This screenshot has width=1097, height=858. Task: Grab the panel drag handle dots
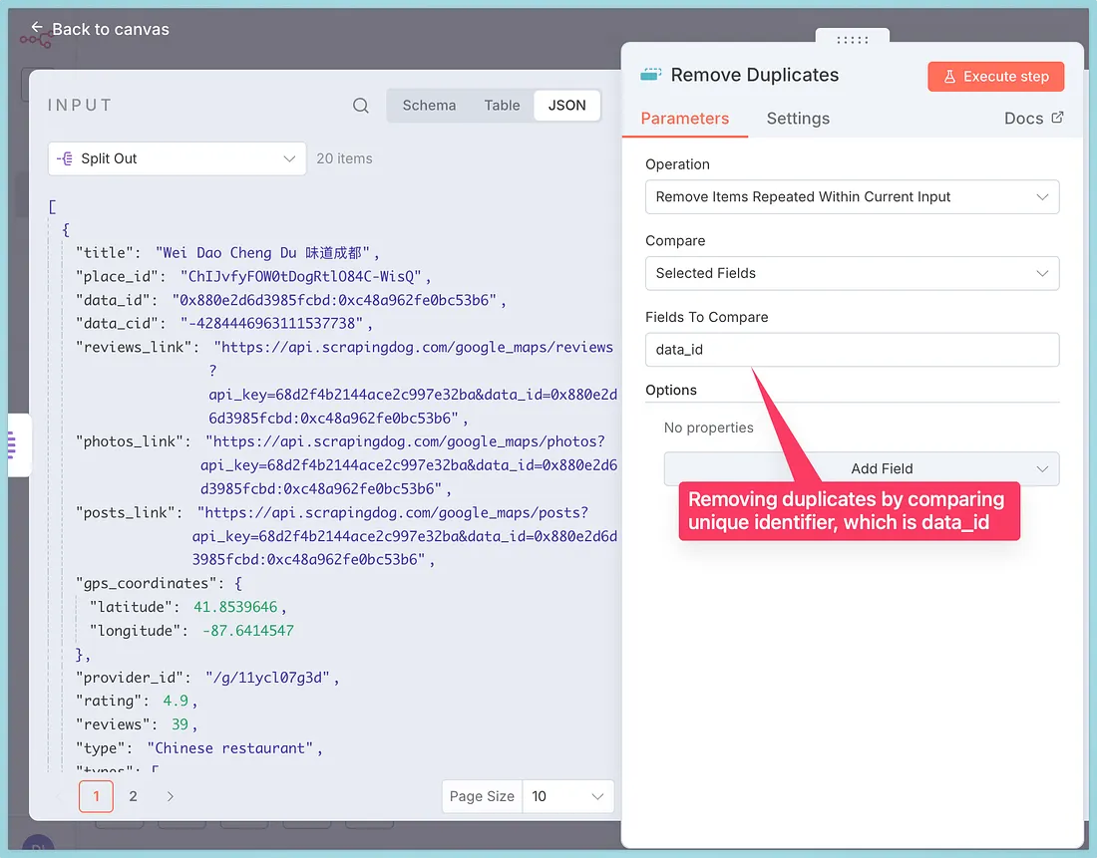[852, 40]
